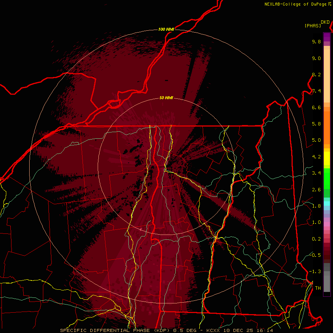The height and width of the screenshot is (333, 333).
Task: Select the 1.0 scale value
Action: [x=316, y=222]
